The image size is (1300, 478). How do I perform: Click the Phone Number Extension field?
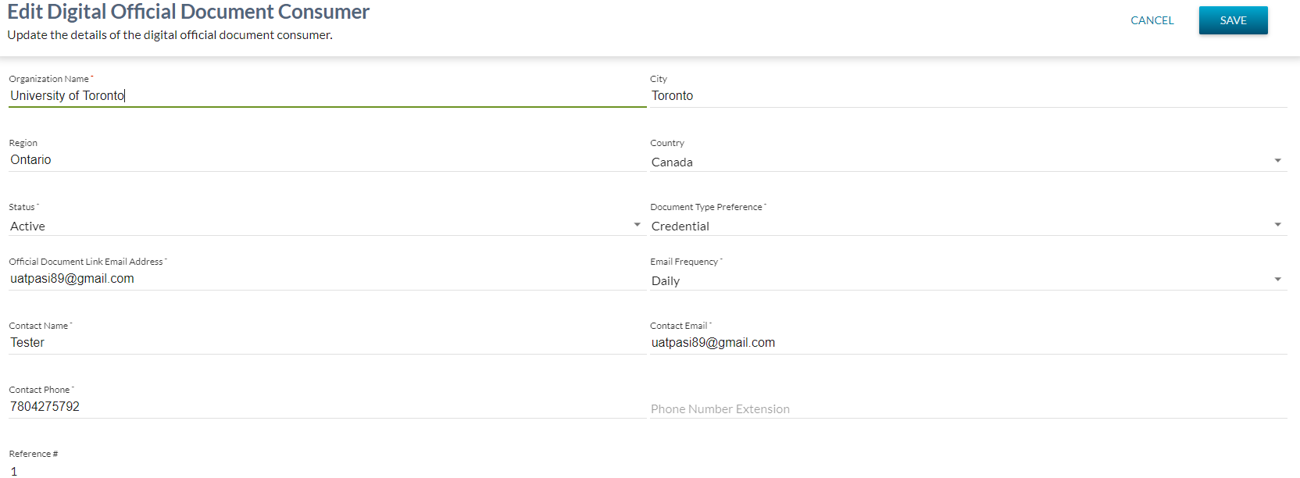click(x=967, y=408)
